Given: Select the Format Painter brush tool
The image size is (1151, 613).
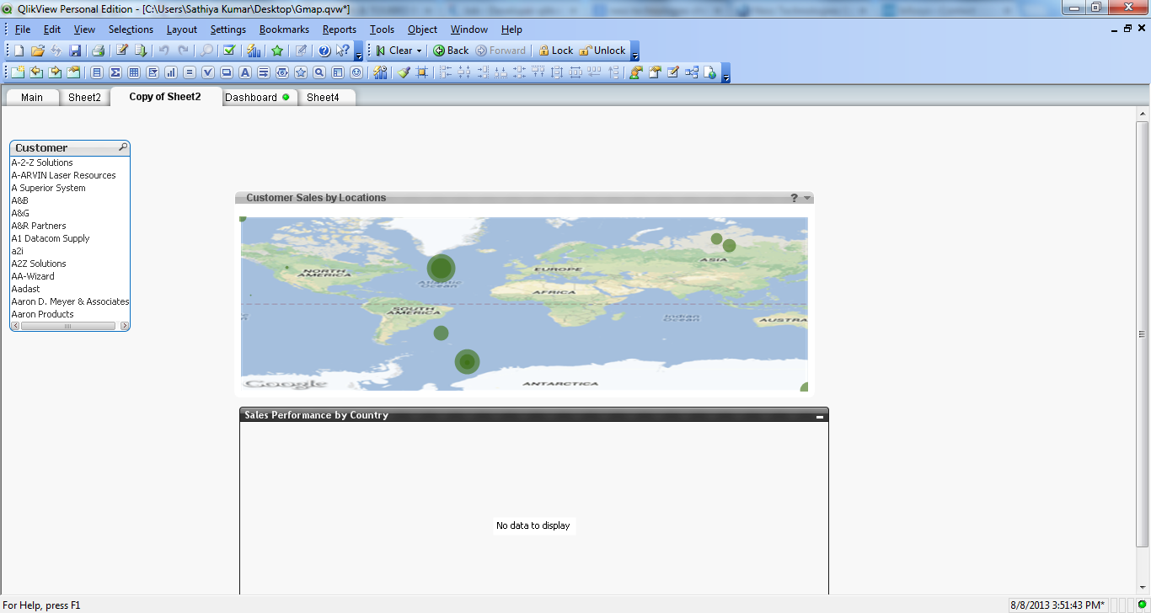Looking at the screenshot, I should (x=404, y=72).
